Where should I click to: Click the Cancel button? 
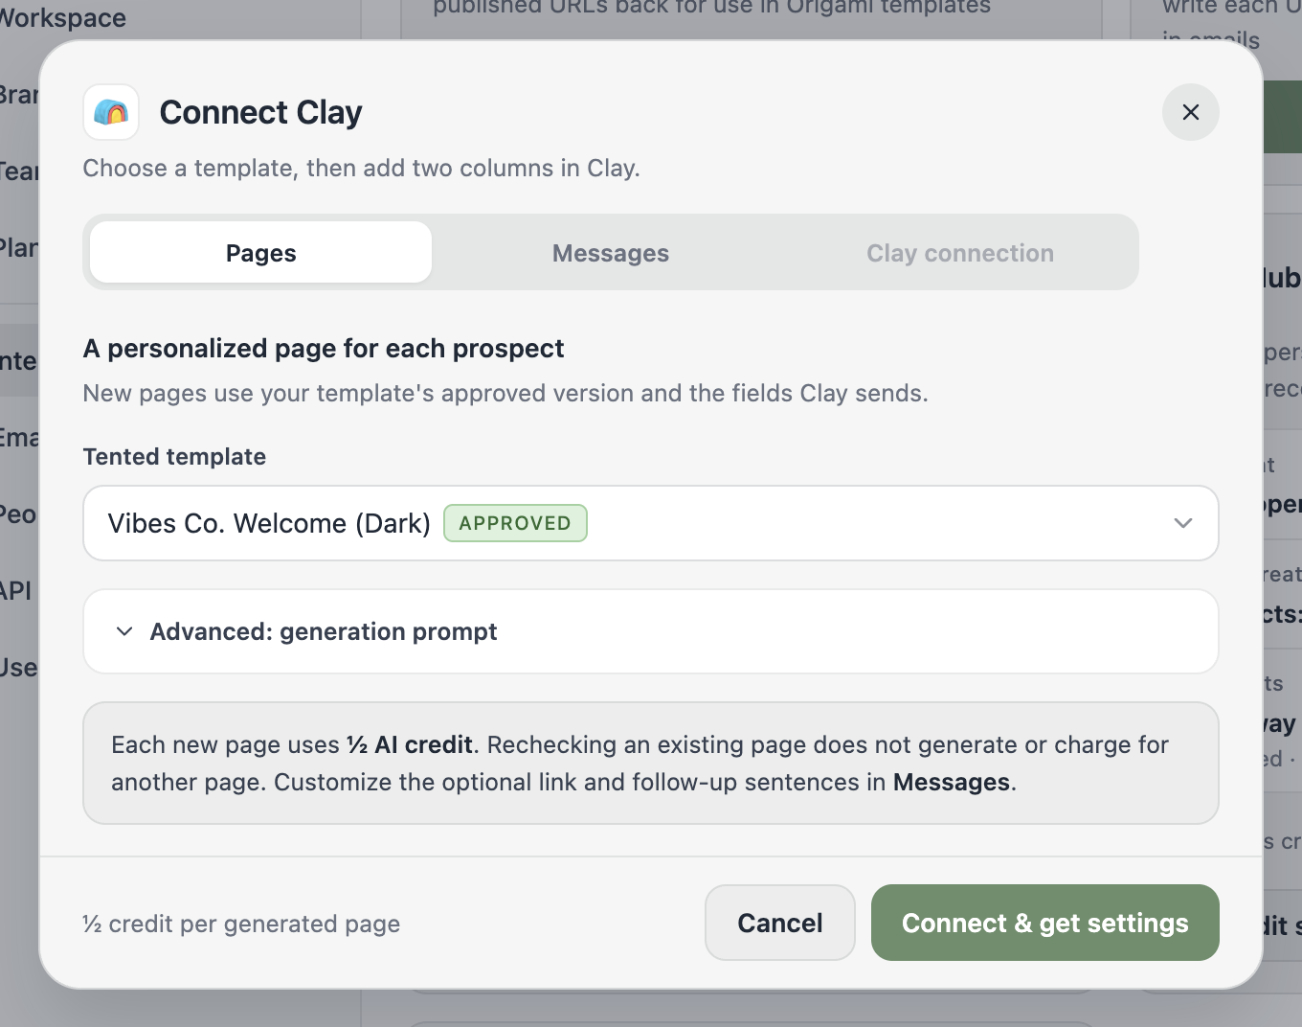tap(779, 923)
